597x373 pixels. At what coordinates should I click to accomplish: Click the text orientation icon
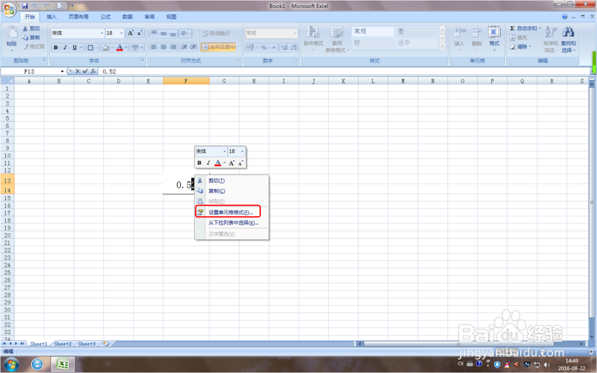point(185,33)
